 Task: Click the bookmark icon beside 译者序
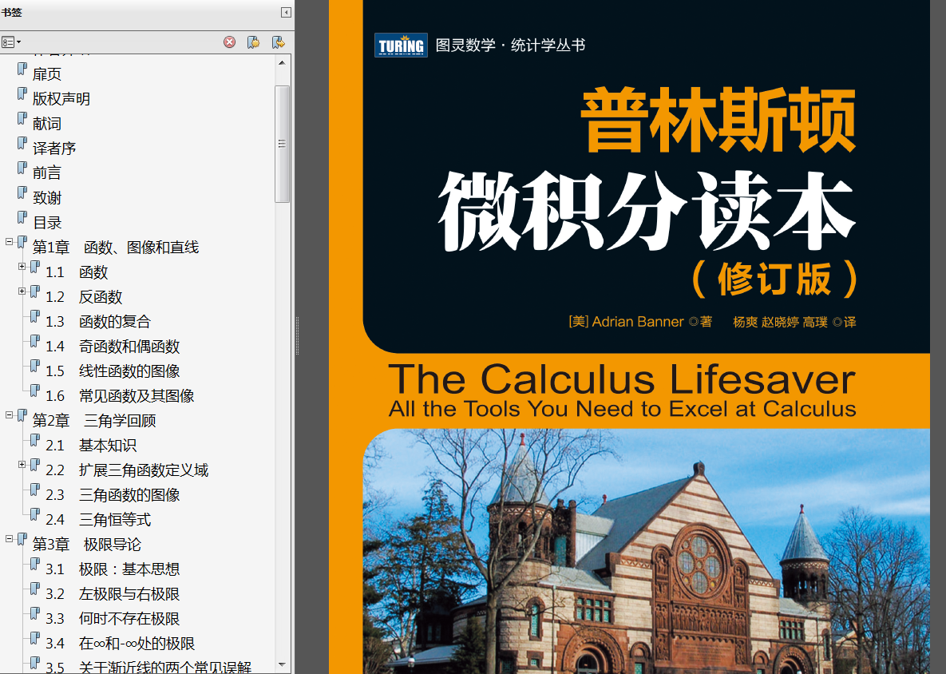(x=22, y=143)
